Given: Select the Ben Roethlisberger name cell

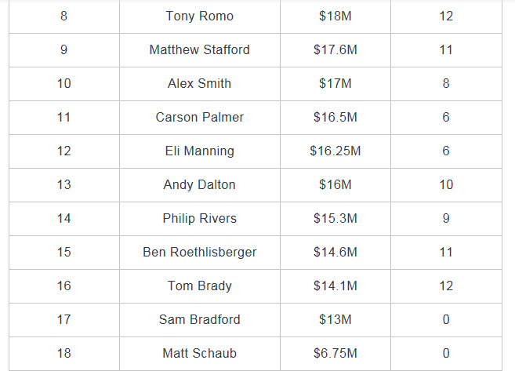Looking at the screenshot, I should point(199,252).
